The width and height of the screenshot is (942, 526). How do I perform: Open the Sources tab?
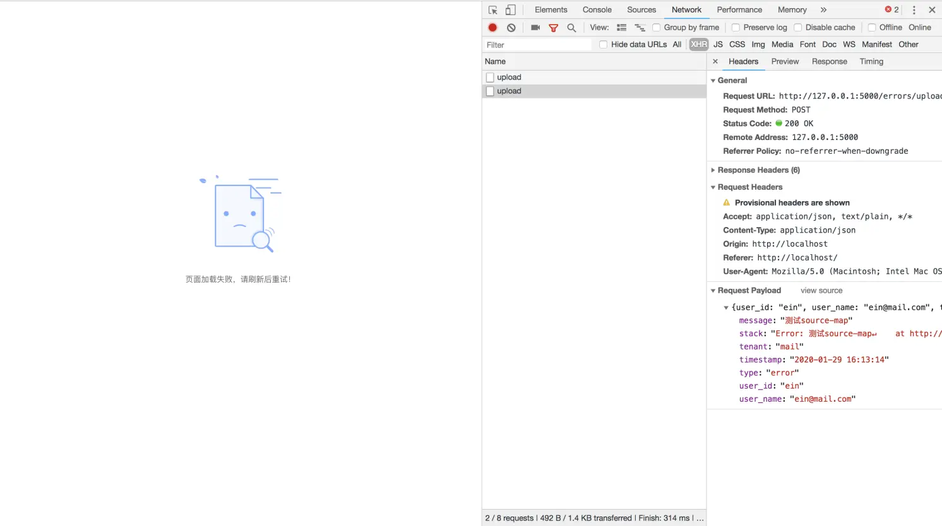(641, 10)
